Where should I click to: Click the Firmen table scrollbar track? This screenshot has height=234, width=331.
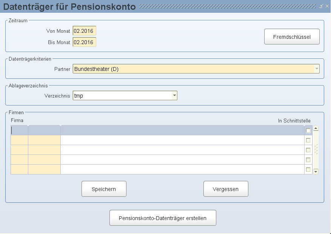click(x=316, y=150)
